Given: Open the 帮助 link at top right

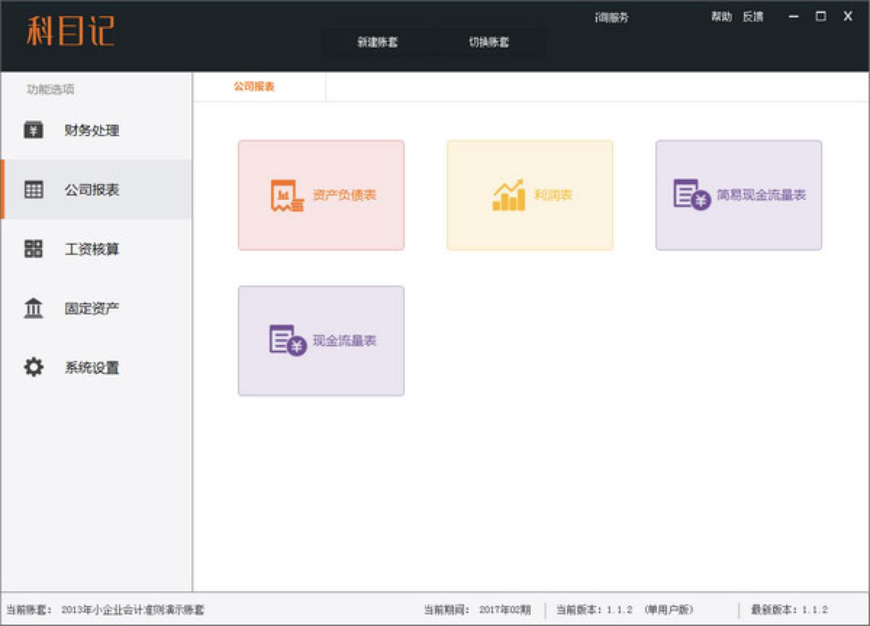Looking at the screenshot, I should point(721,17).
